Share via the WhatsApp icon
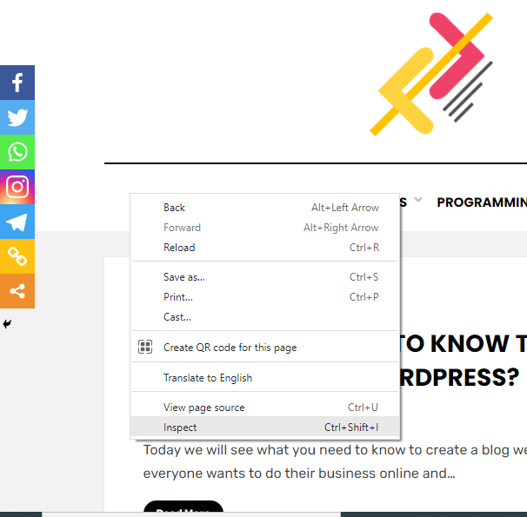Image resolution: width=527 pixels, height=517 pixels. 17,152
